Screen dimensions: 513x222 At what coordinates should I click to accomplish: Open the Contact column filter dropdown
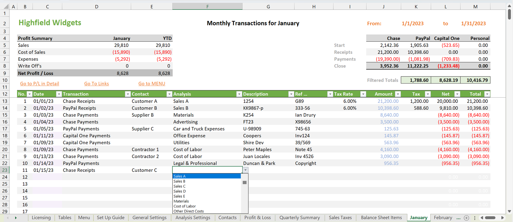click(169, 94)
